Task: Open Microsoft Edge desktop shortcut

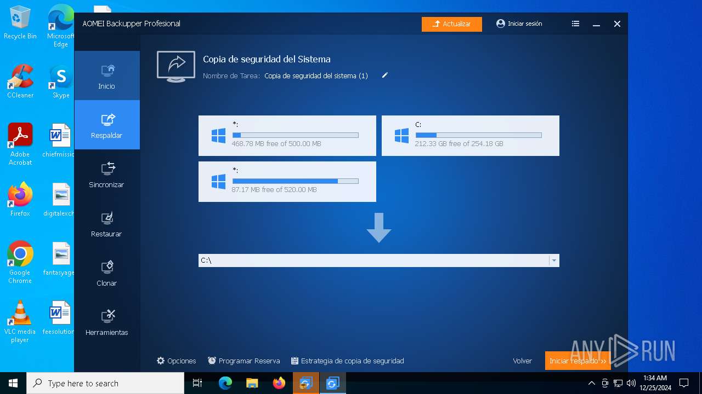Action: coord(61,25)
